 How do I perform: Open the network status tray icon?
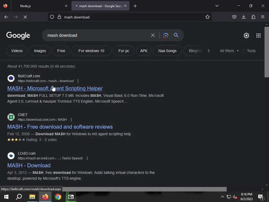229,197
